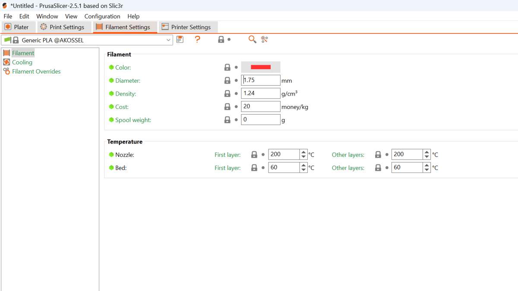Open the Cooling page in sidebar
The image size is (518, 291).
point(22,62)
